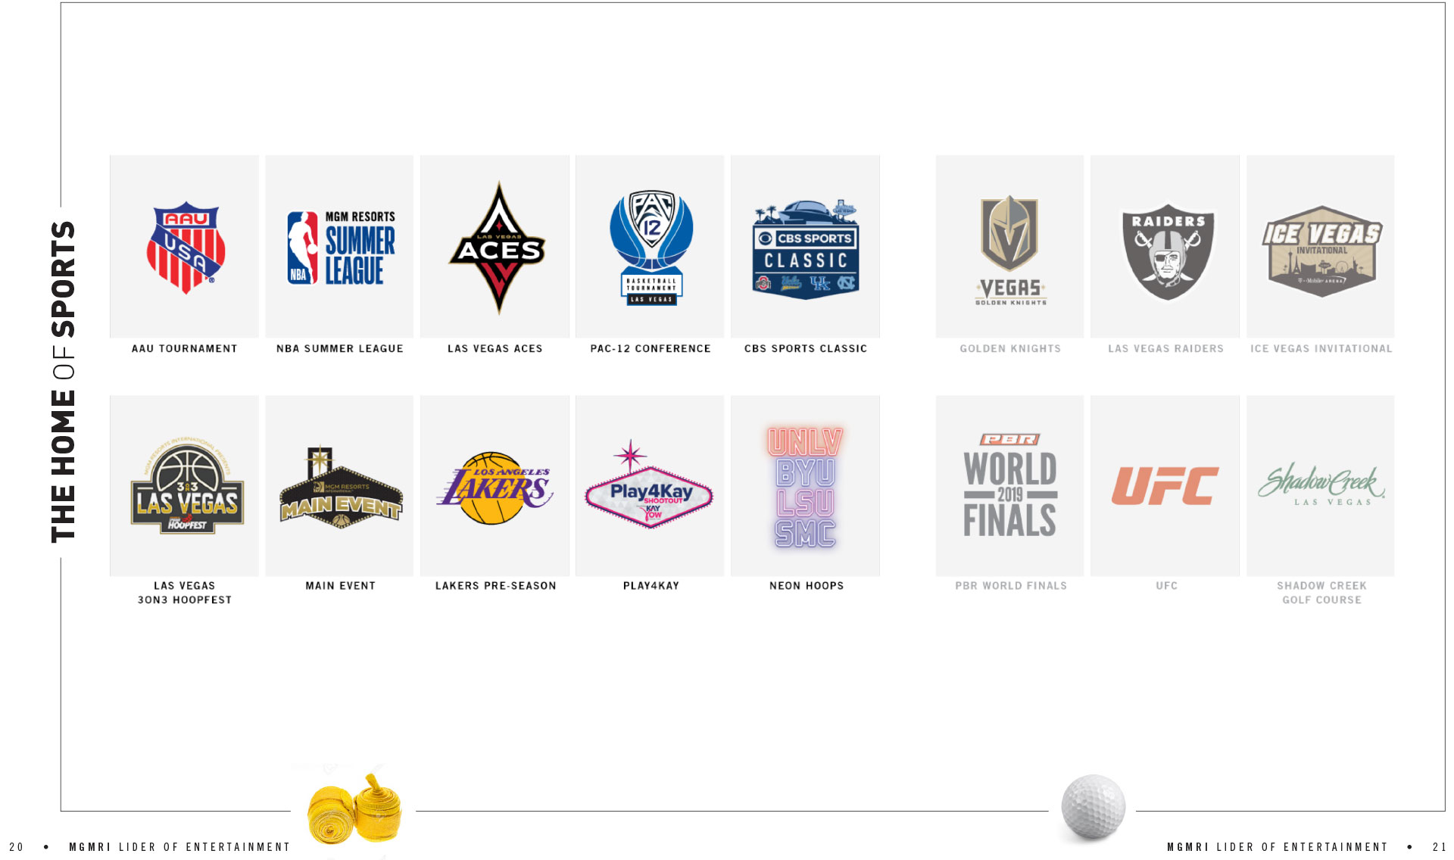Image resolution: width=1454 pixels, height=860 pixels.
Task: Select the Main Event logo tile
Action: pyautogui.click(x=341, y=487)
